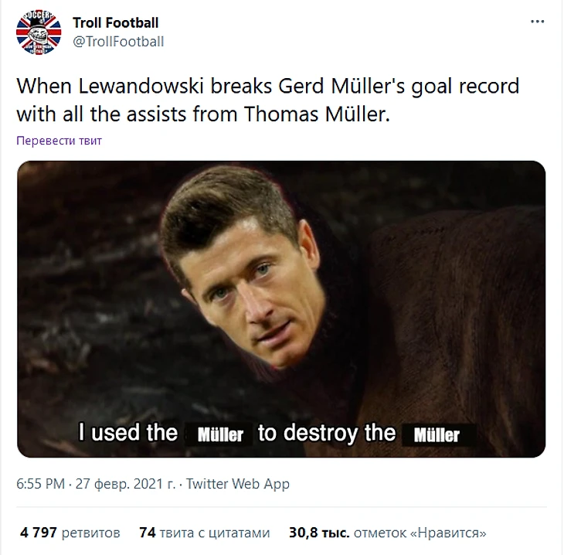This screenshot has height=555, width=564.
Task: Open the Troll Football profile avatar
Action: [x=42, y=32]
